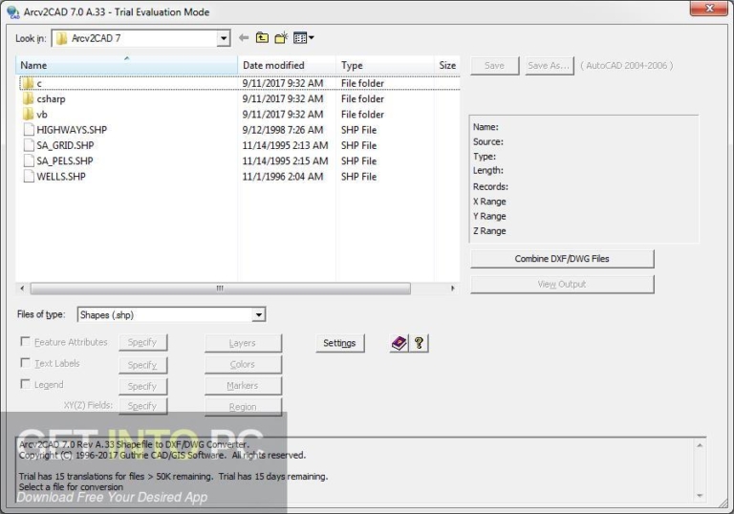Screen dimensions: 734x514
Task: Click the '(AutoCAD 2004-2006)' format label
Action: pos(627,66)
